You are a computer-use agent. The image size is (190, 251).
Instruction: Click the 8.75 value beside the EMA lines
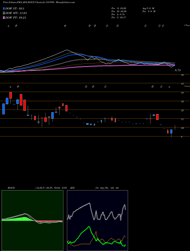(x=178, y=70)
